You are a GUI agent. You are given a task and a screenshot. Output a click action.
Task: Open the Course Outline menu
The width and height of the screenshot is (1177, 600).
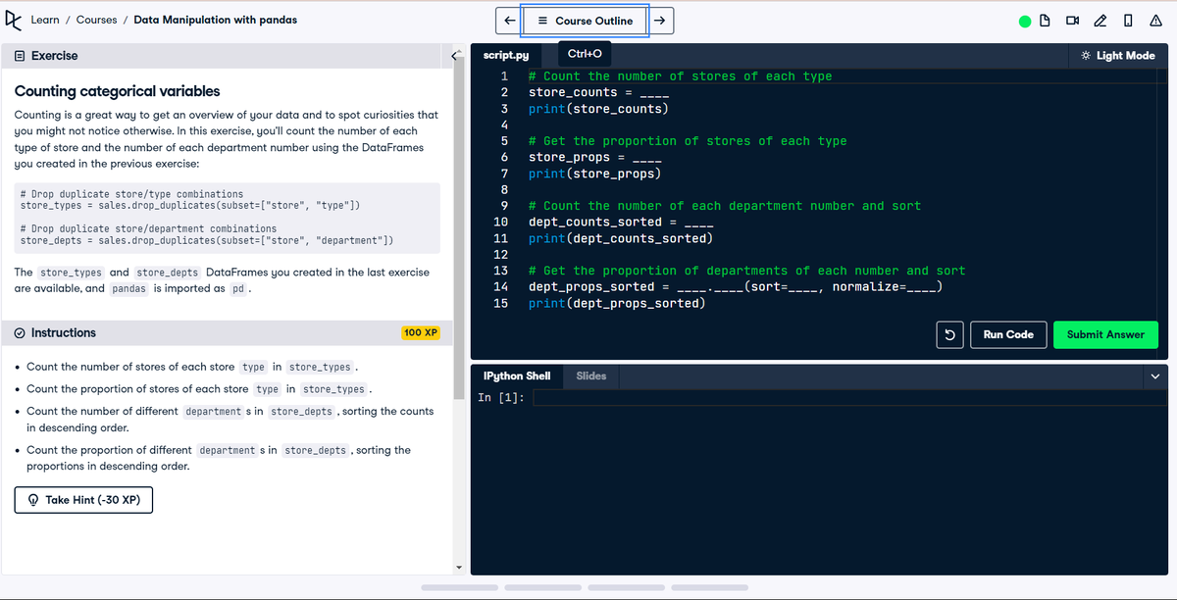tap(585, 21)
